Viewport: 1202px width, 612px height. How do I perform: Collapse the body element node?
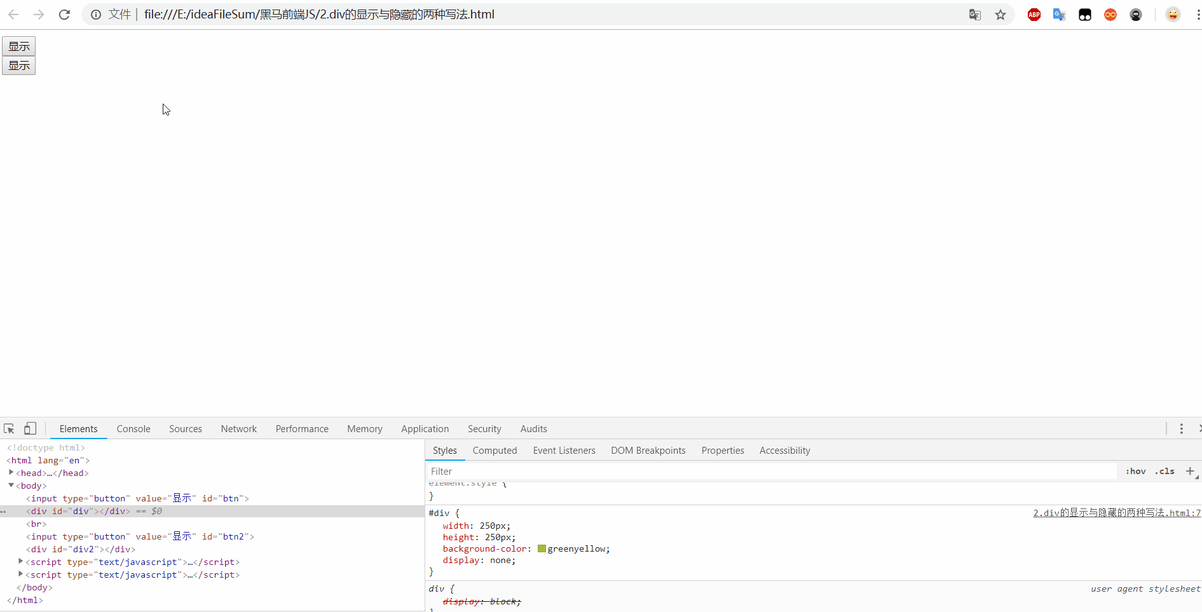pos(11,485)
